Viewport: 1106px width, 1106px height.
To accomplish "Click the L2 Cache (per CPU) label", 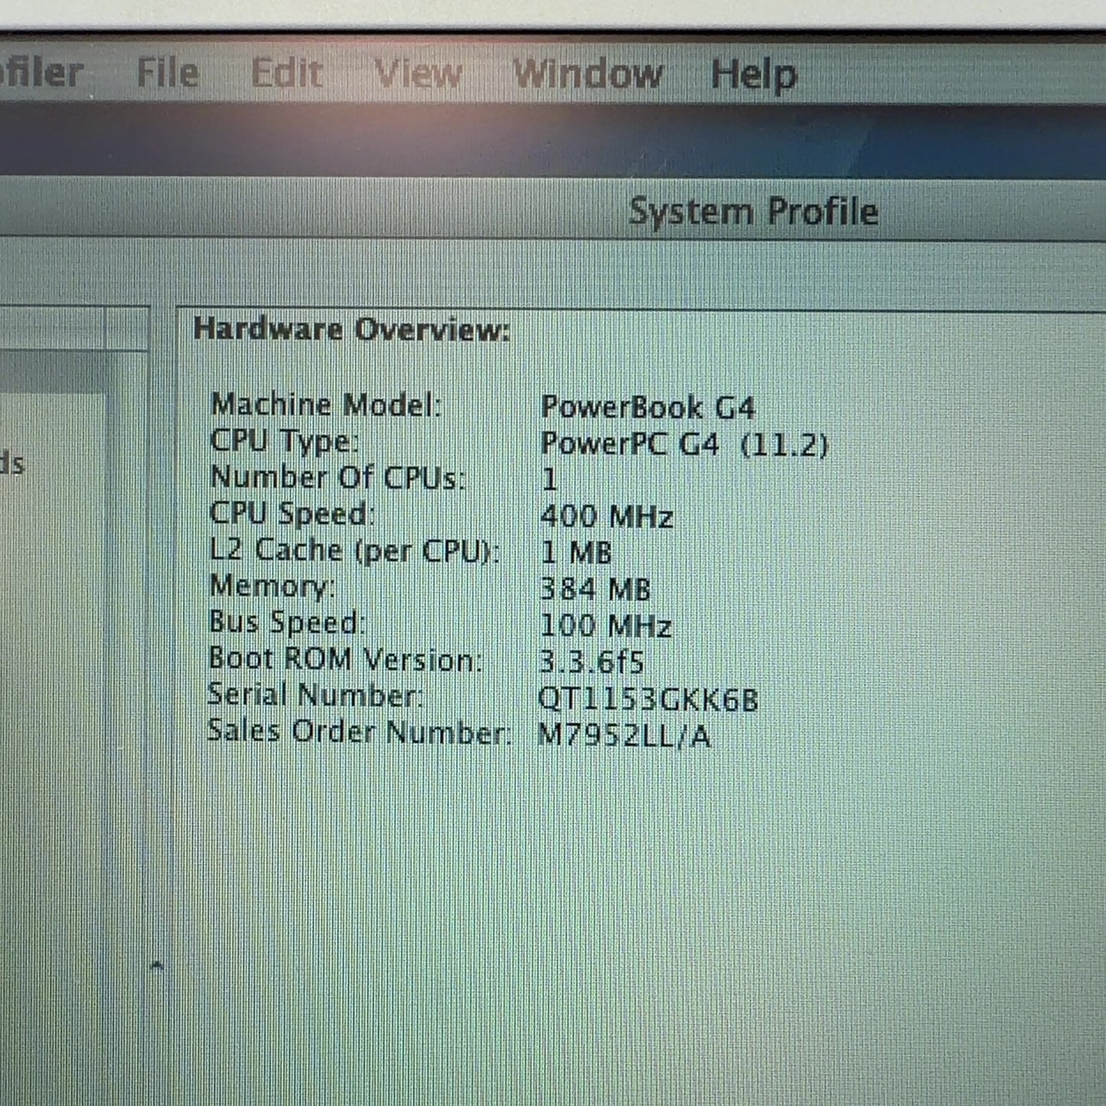I will [354, 550].
